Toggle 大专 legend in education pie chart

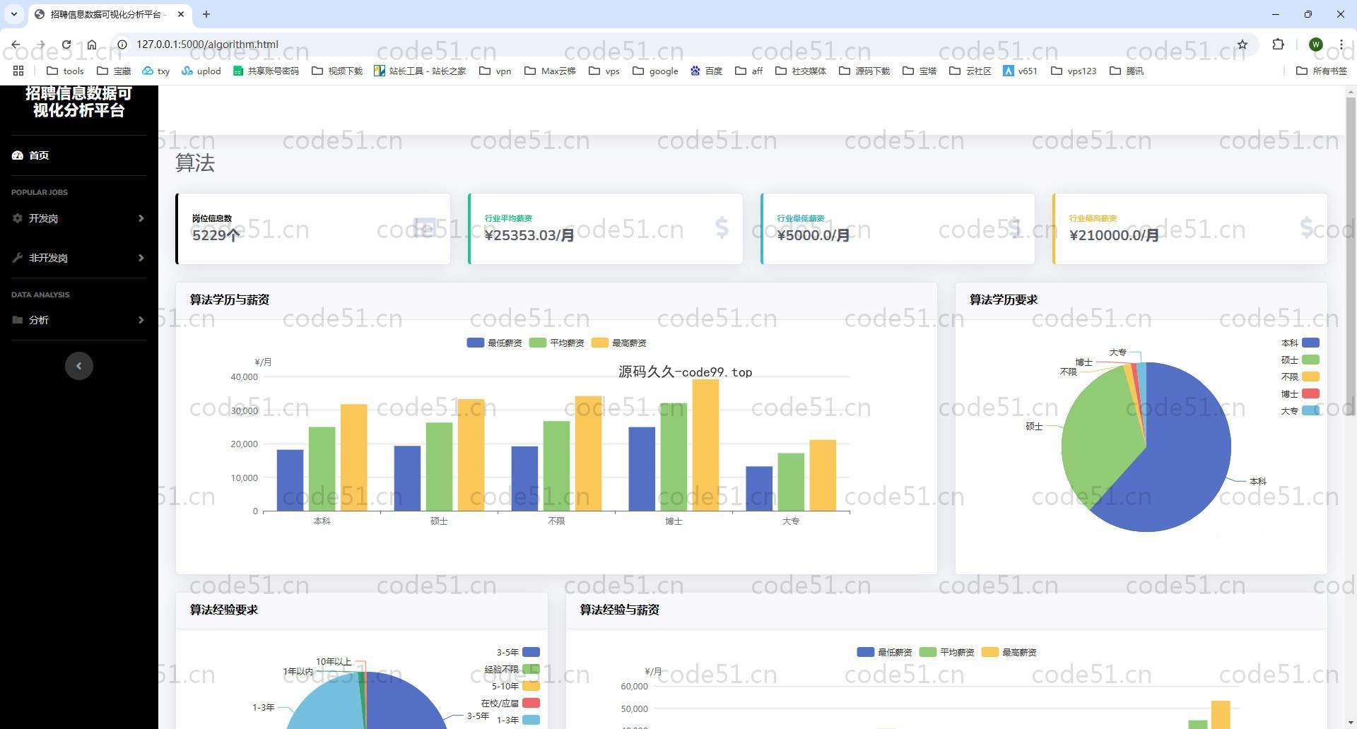[x=1300, y=410]
